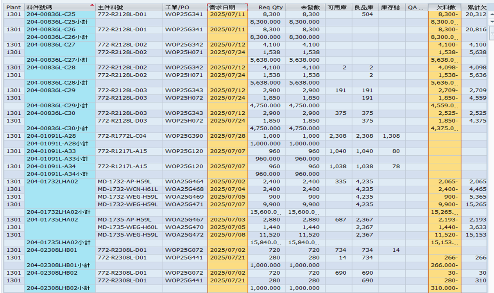Image resolution: width=494 pixels, height=293 pixels.
Task: Click the 累計欠 column header
Action: click(x=474, y=7)
